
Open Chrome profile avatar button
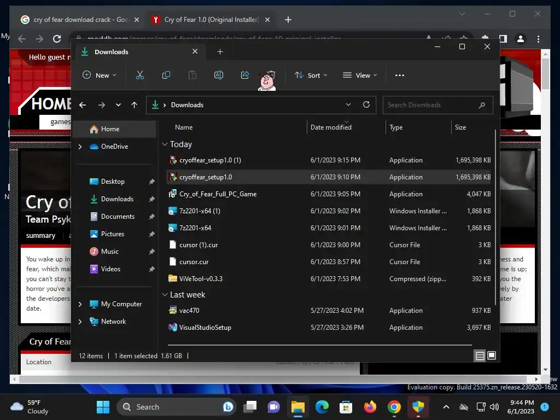(x=521, y=39)
